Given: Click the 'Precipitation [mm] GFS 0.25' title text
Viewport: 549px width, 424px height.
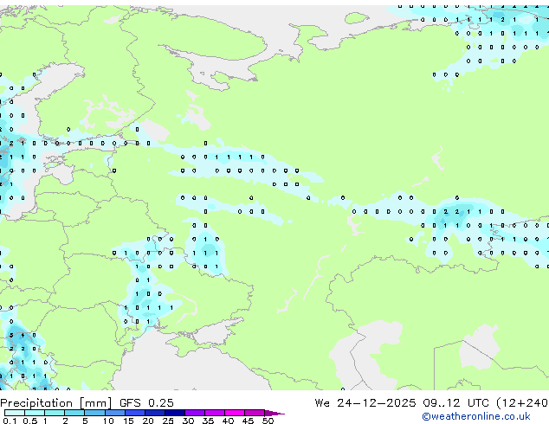Looking at the screenshot, I should pos(87,403).
